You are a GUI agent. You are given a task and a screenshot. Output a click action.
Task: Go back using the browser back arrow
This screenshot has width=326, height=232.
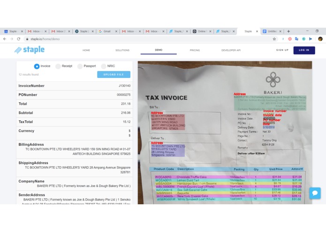5,39
